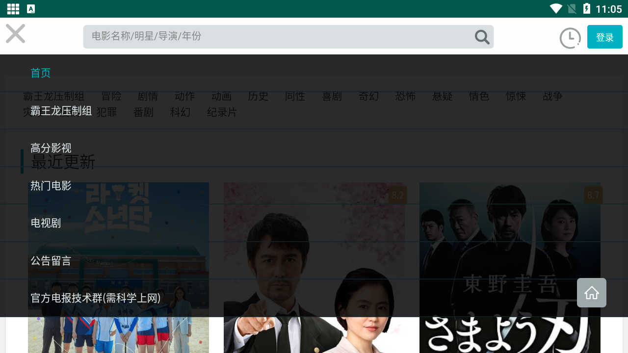Screen dimensions: 628x353
Task: Open 官方电报技术群 menu entry
Action: (x=96, y=298)
